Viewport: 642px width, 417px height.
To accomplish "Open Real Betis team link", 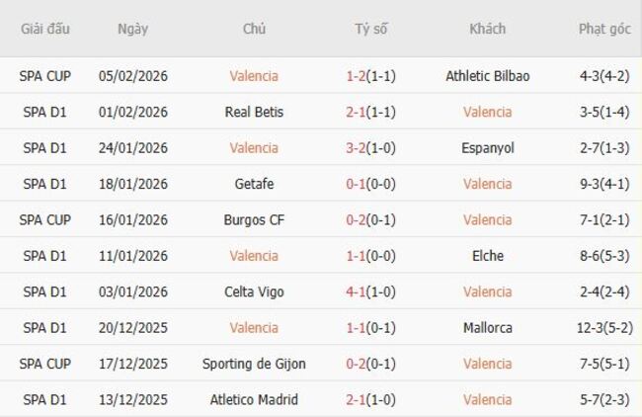I will tap(254, 112).
